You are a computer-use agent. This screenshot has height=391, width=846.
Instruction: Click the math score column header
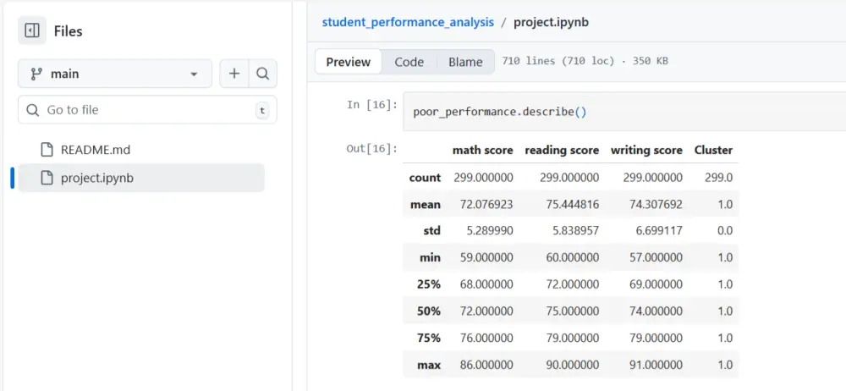[482, 150]
